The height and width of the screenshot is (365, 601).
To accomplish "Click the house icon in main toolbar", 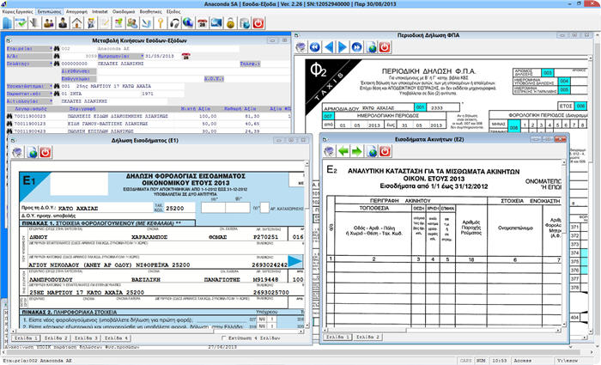I will point(77,23).
